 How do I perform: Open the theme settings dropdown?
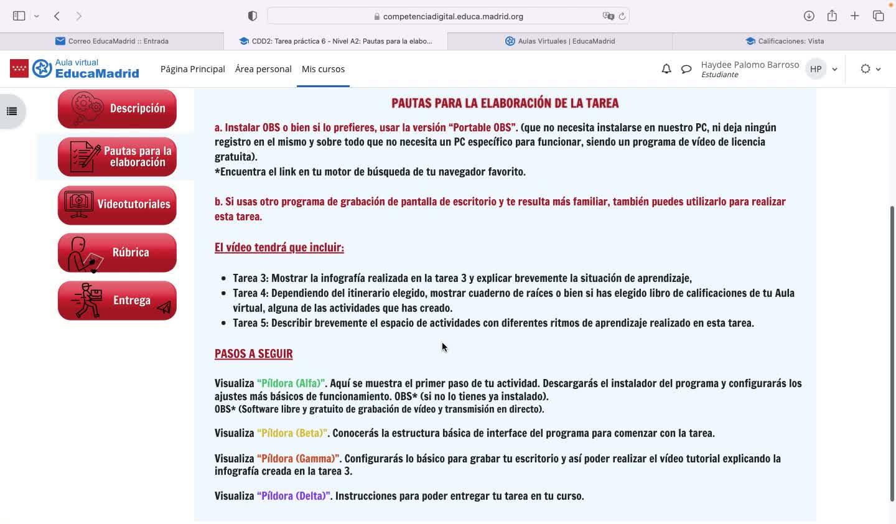tap(870, 69)
